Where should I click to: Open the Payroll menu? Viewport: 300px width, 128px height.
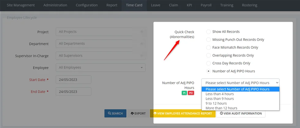coord(206,5)
